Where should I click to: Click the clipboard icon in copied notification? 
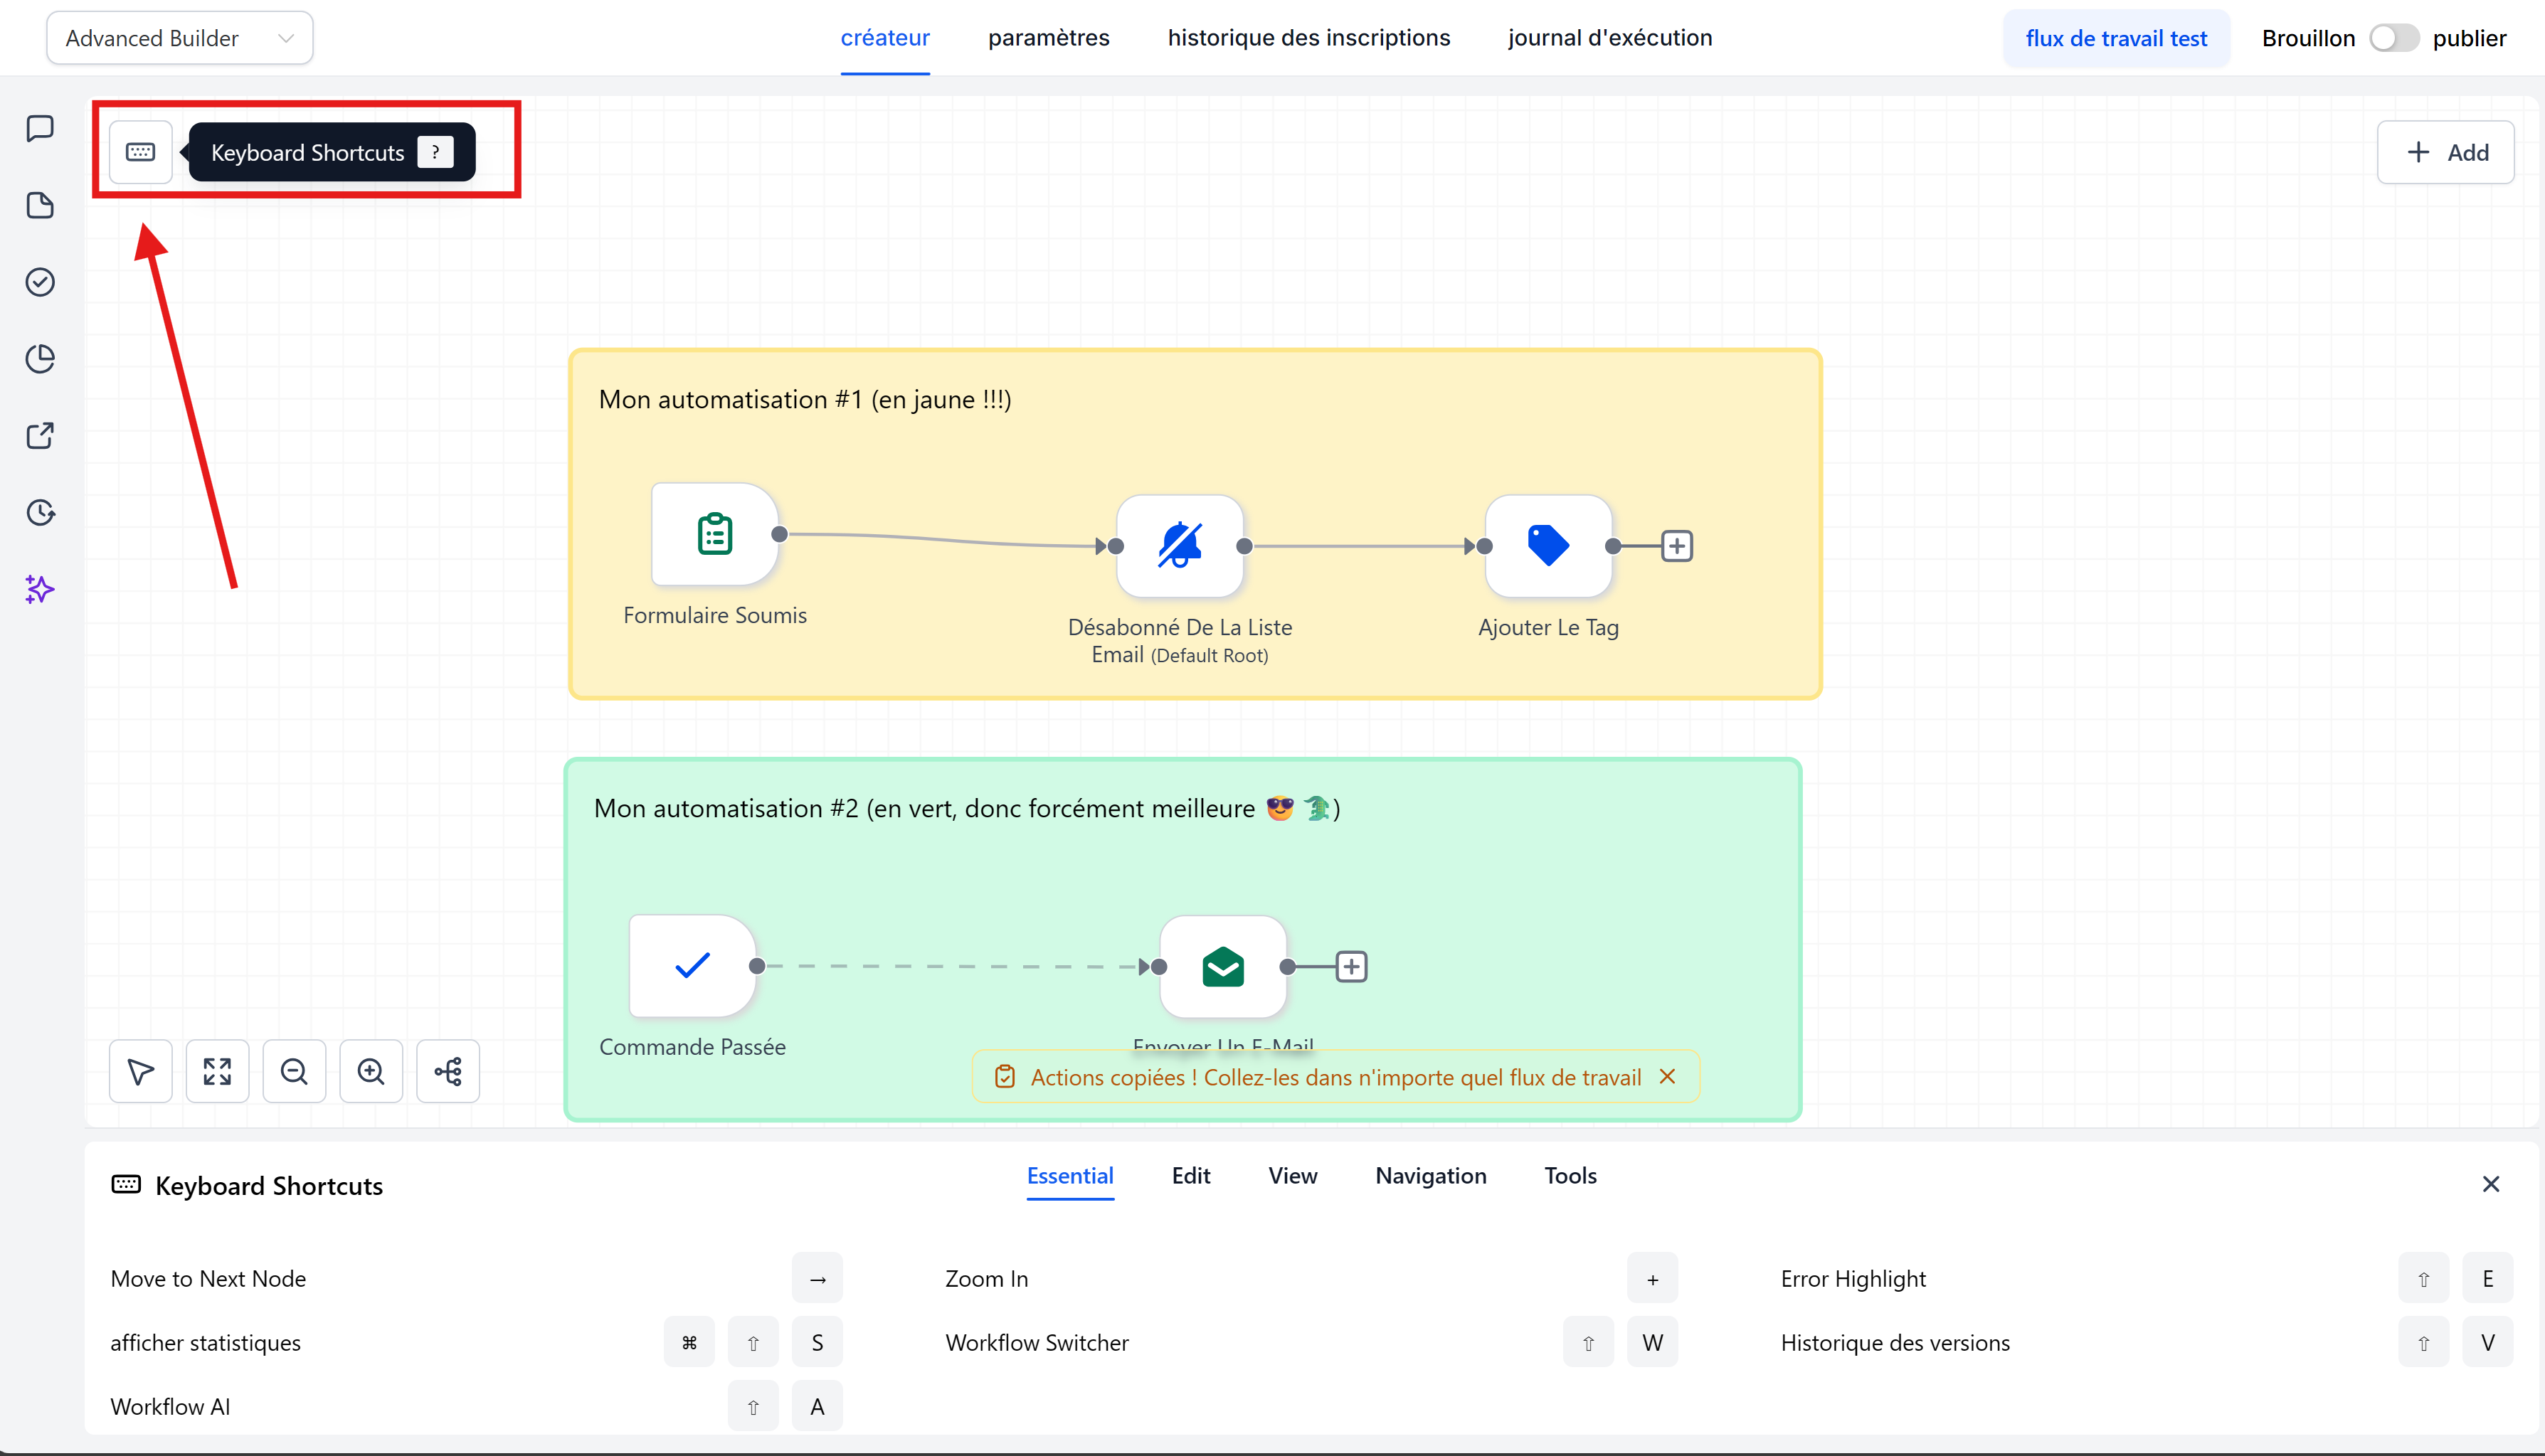click(x=1005, y=1076)
